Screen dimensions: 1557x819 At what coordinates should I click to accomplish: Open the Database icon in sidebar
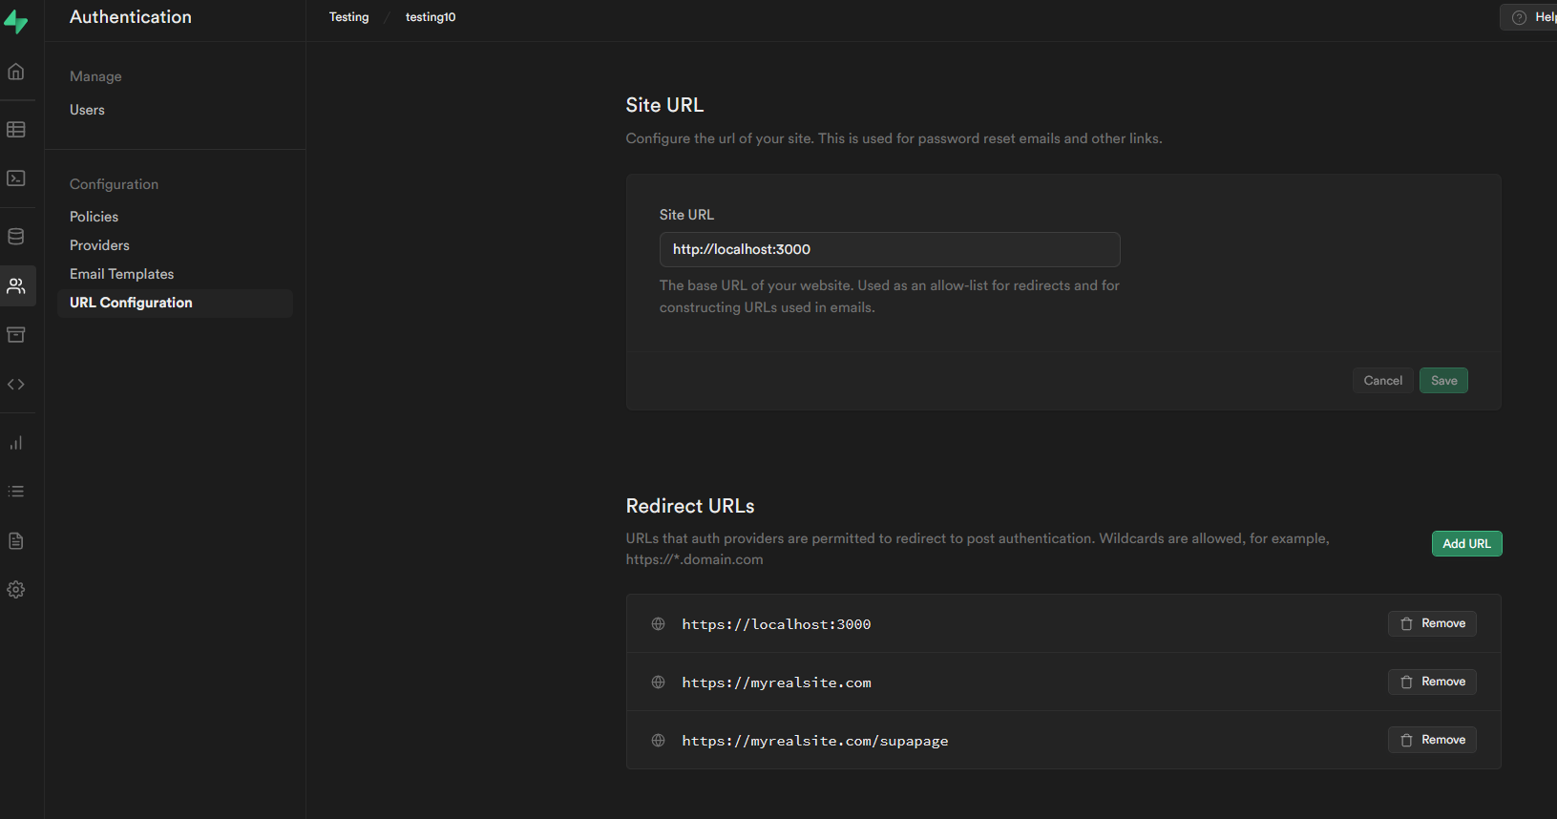coord(16,237)
